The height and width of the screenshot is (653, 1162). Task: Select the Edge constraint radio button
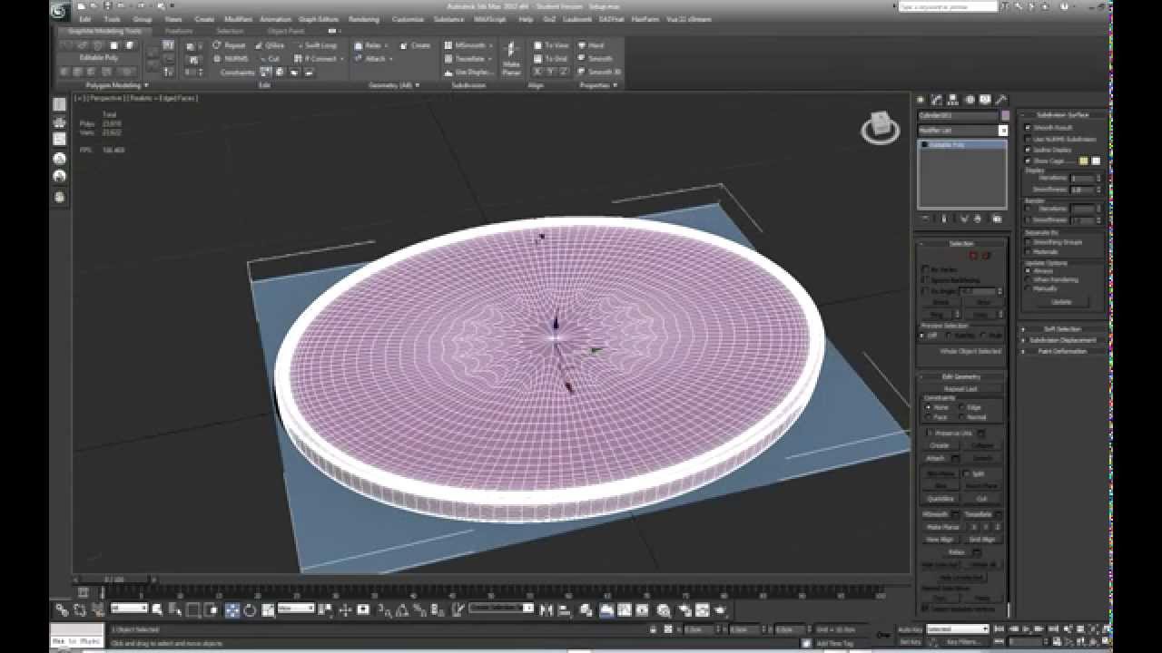pyautogui.click(x=961, y=407)
